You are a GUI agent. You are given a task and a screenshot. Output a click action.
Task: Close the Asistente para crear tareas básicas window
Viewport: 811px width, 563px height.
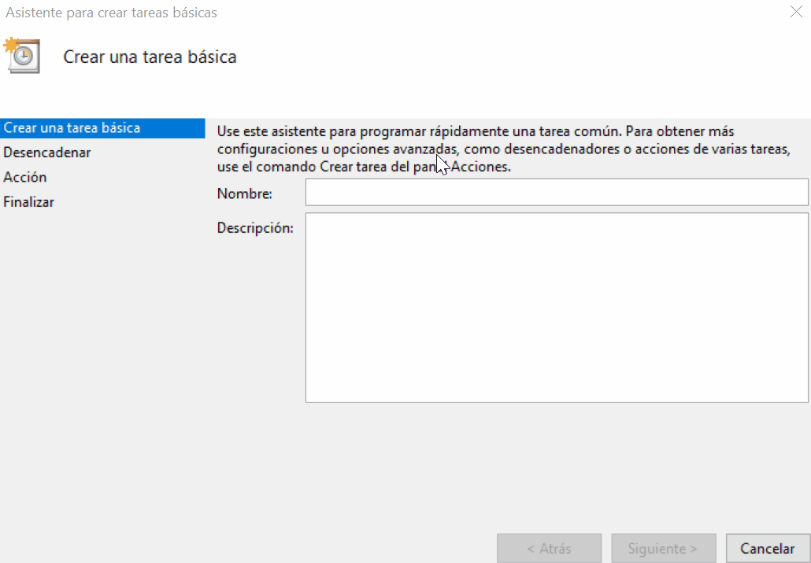pyautogui.click(x=796, y=12)
